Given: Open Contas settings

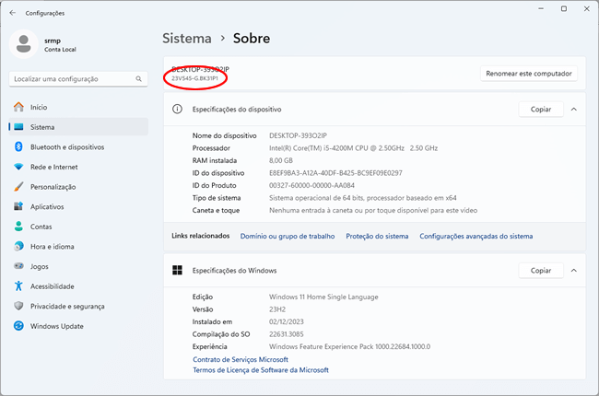Looking at the screenshot, I should 78,227.
